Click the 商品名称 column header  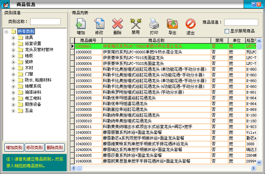coord(156,40)
